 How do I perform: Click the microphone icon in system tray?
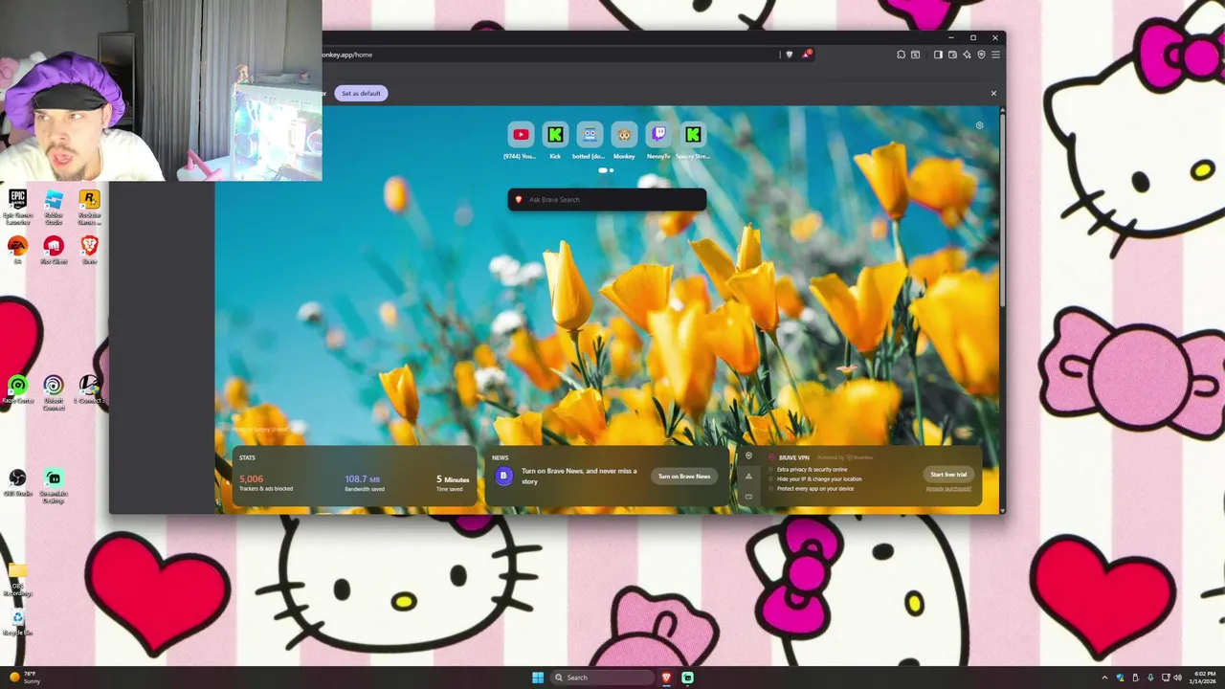(1150, 678)
